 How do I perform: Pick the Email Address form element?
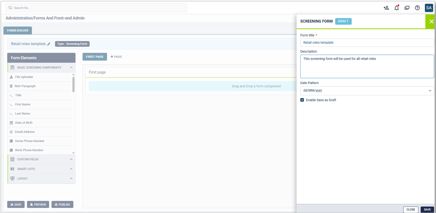(x=25, y=132)
